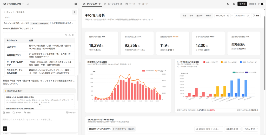Select the 今月 period preset

(184, 16)
